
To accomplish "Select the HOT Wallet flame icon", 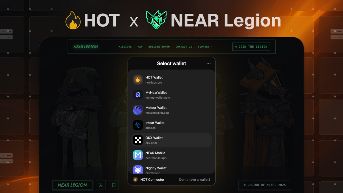I will (138, 80).
